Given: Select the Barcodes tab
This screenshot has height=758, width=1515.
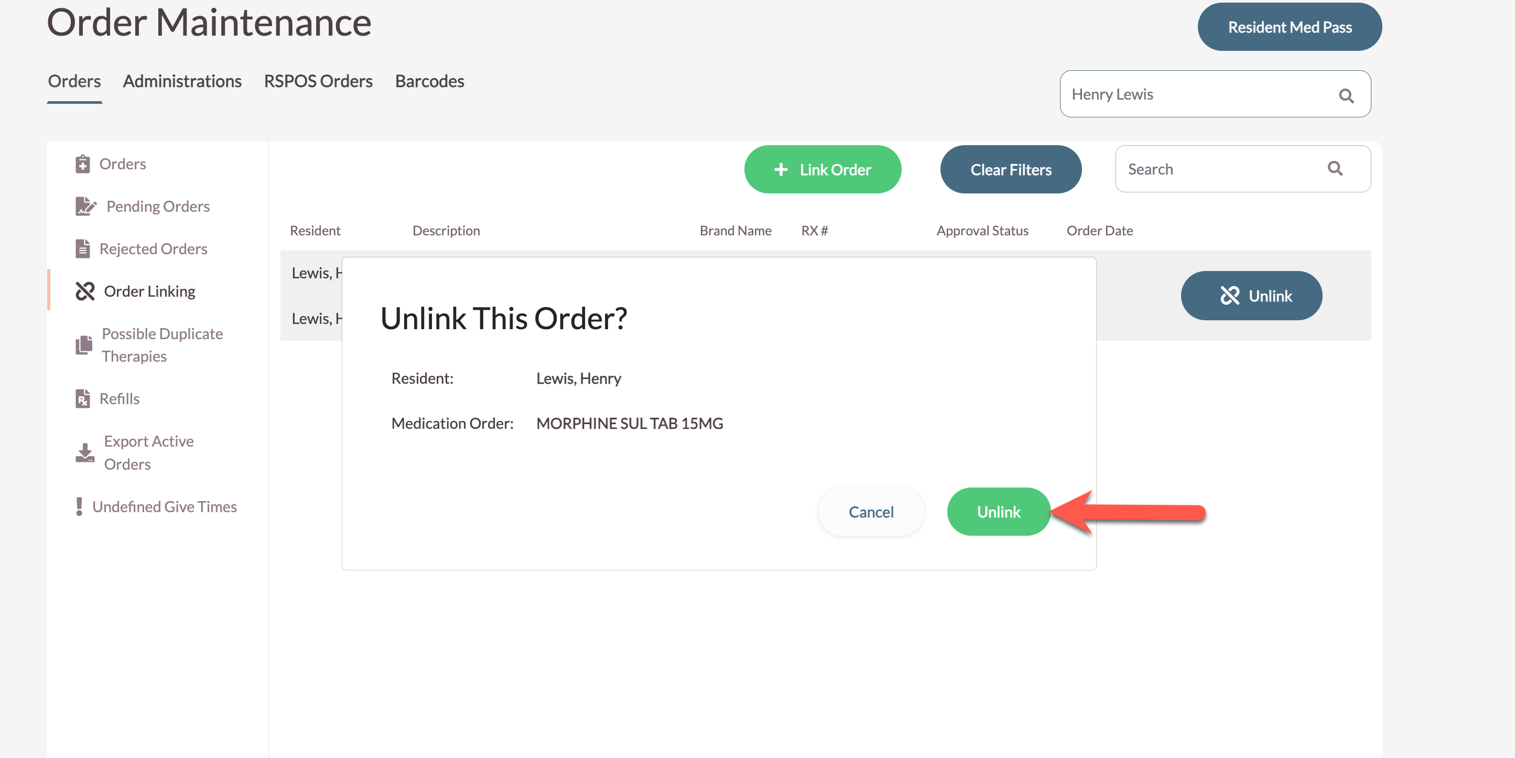Looking at the screenshot, I should tap(429, 81).
